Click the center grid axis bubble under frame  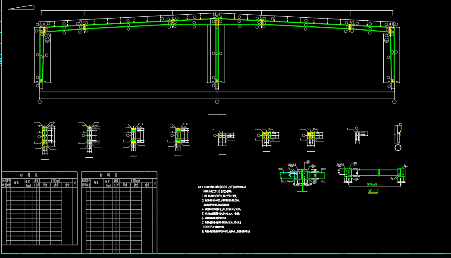coord(217,101)
